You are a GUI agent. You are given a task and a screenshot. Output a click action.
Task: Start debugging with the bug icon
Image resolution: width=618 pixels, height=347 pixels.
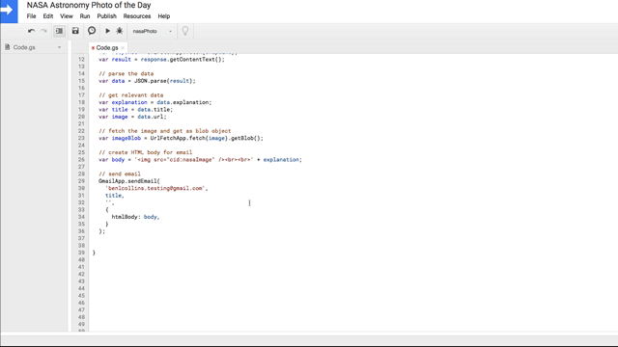120,31
